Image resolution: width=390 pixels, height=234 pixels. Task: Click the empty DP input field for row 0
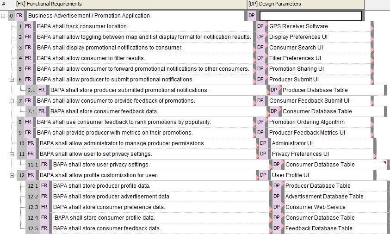(310, 16)
